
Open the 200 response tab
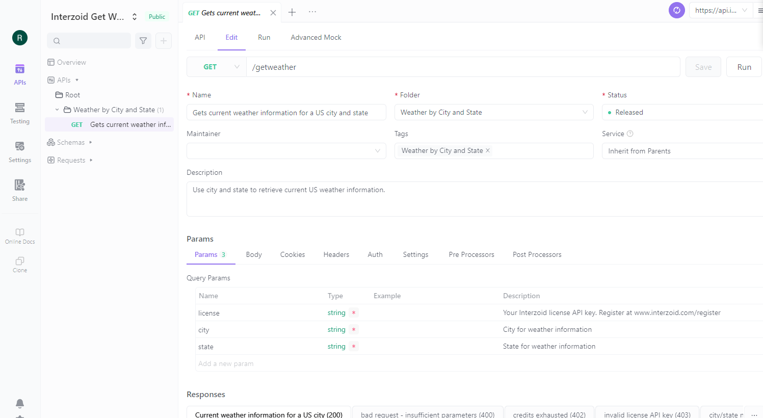[269, 412]
